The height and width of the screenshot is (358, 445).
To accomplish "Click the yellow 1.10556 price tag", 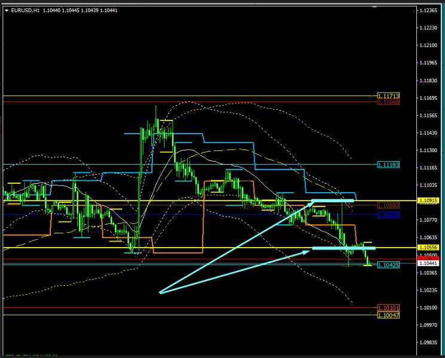I will (x=429, y=248).
